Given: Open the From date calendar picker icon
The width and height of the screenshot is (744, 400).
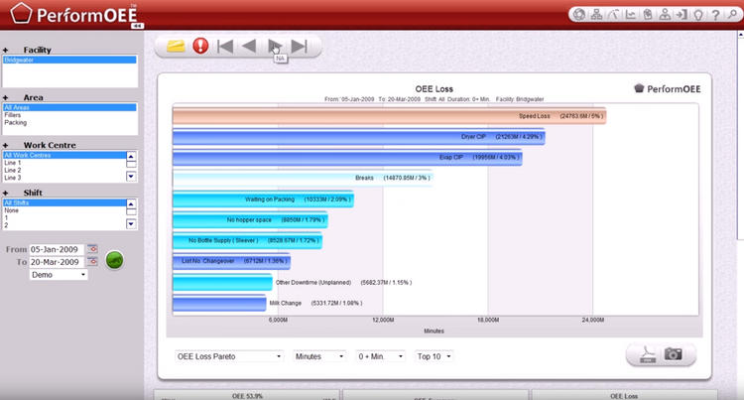Looking at the screenshot, I should coord(92,249).
